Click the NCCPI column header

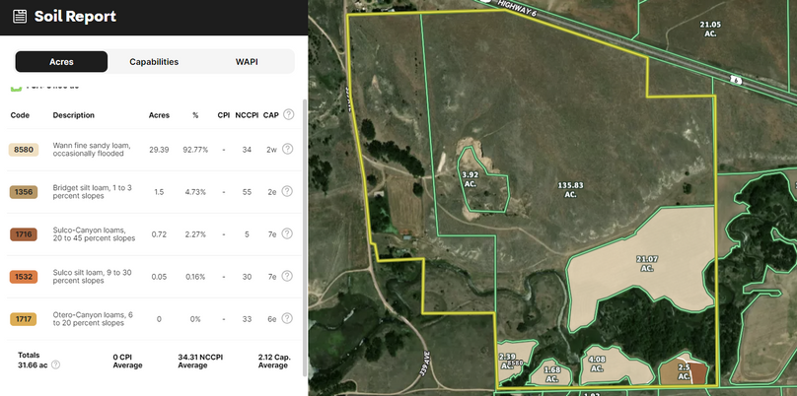tap(247, 115)
